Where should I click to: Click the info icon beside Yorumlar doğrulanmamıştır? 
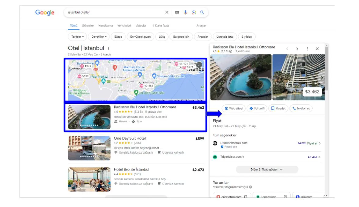[251, 187]
